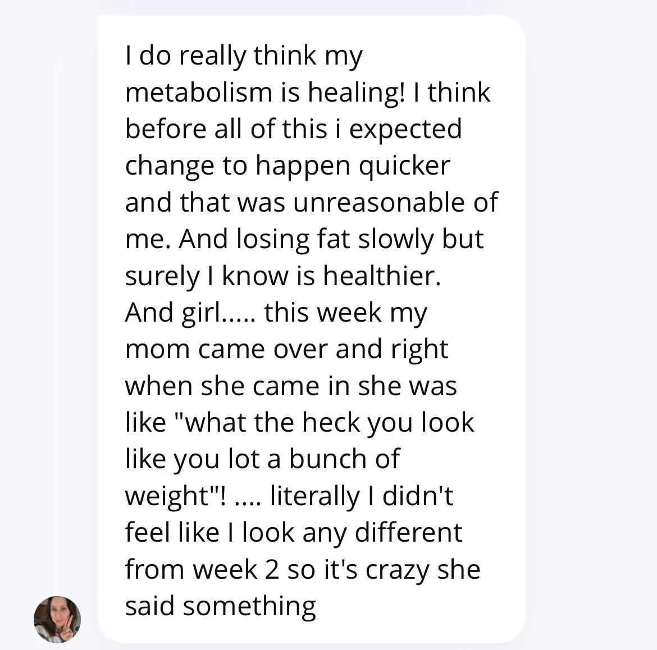Click the phrase "before all of this i expected"
Viewport: 657px width, 650px height.
(293, 130)
